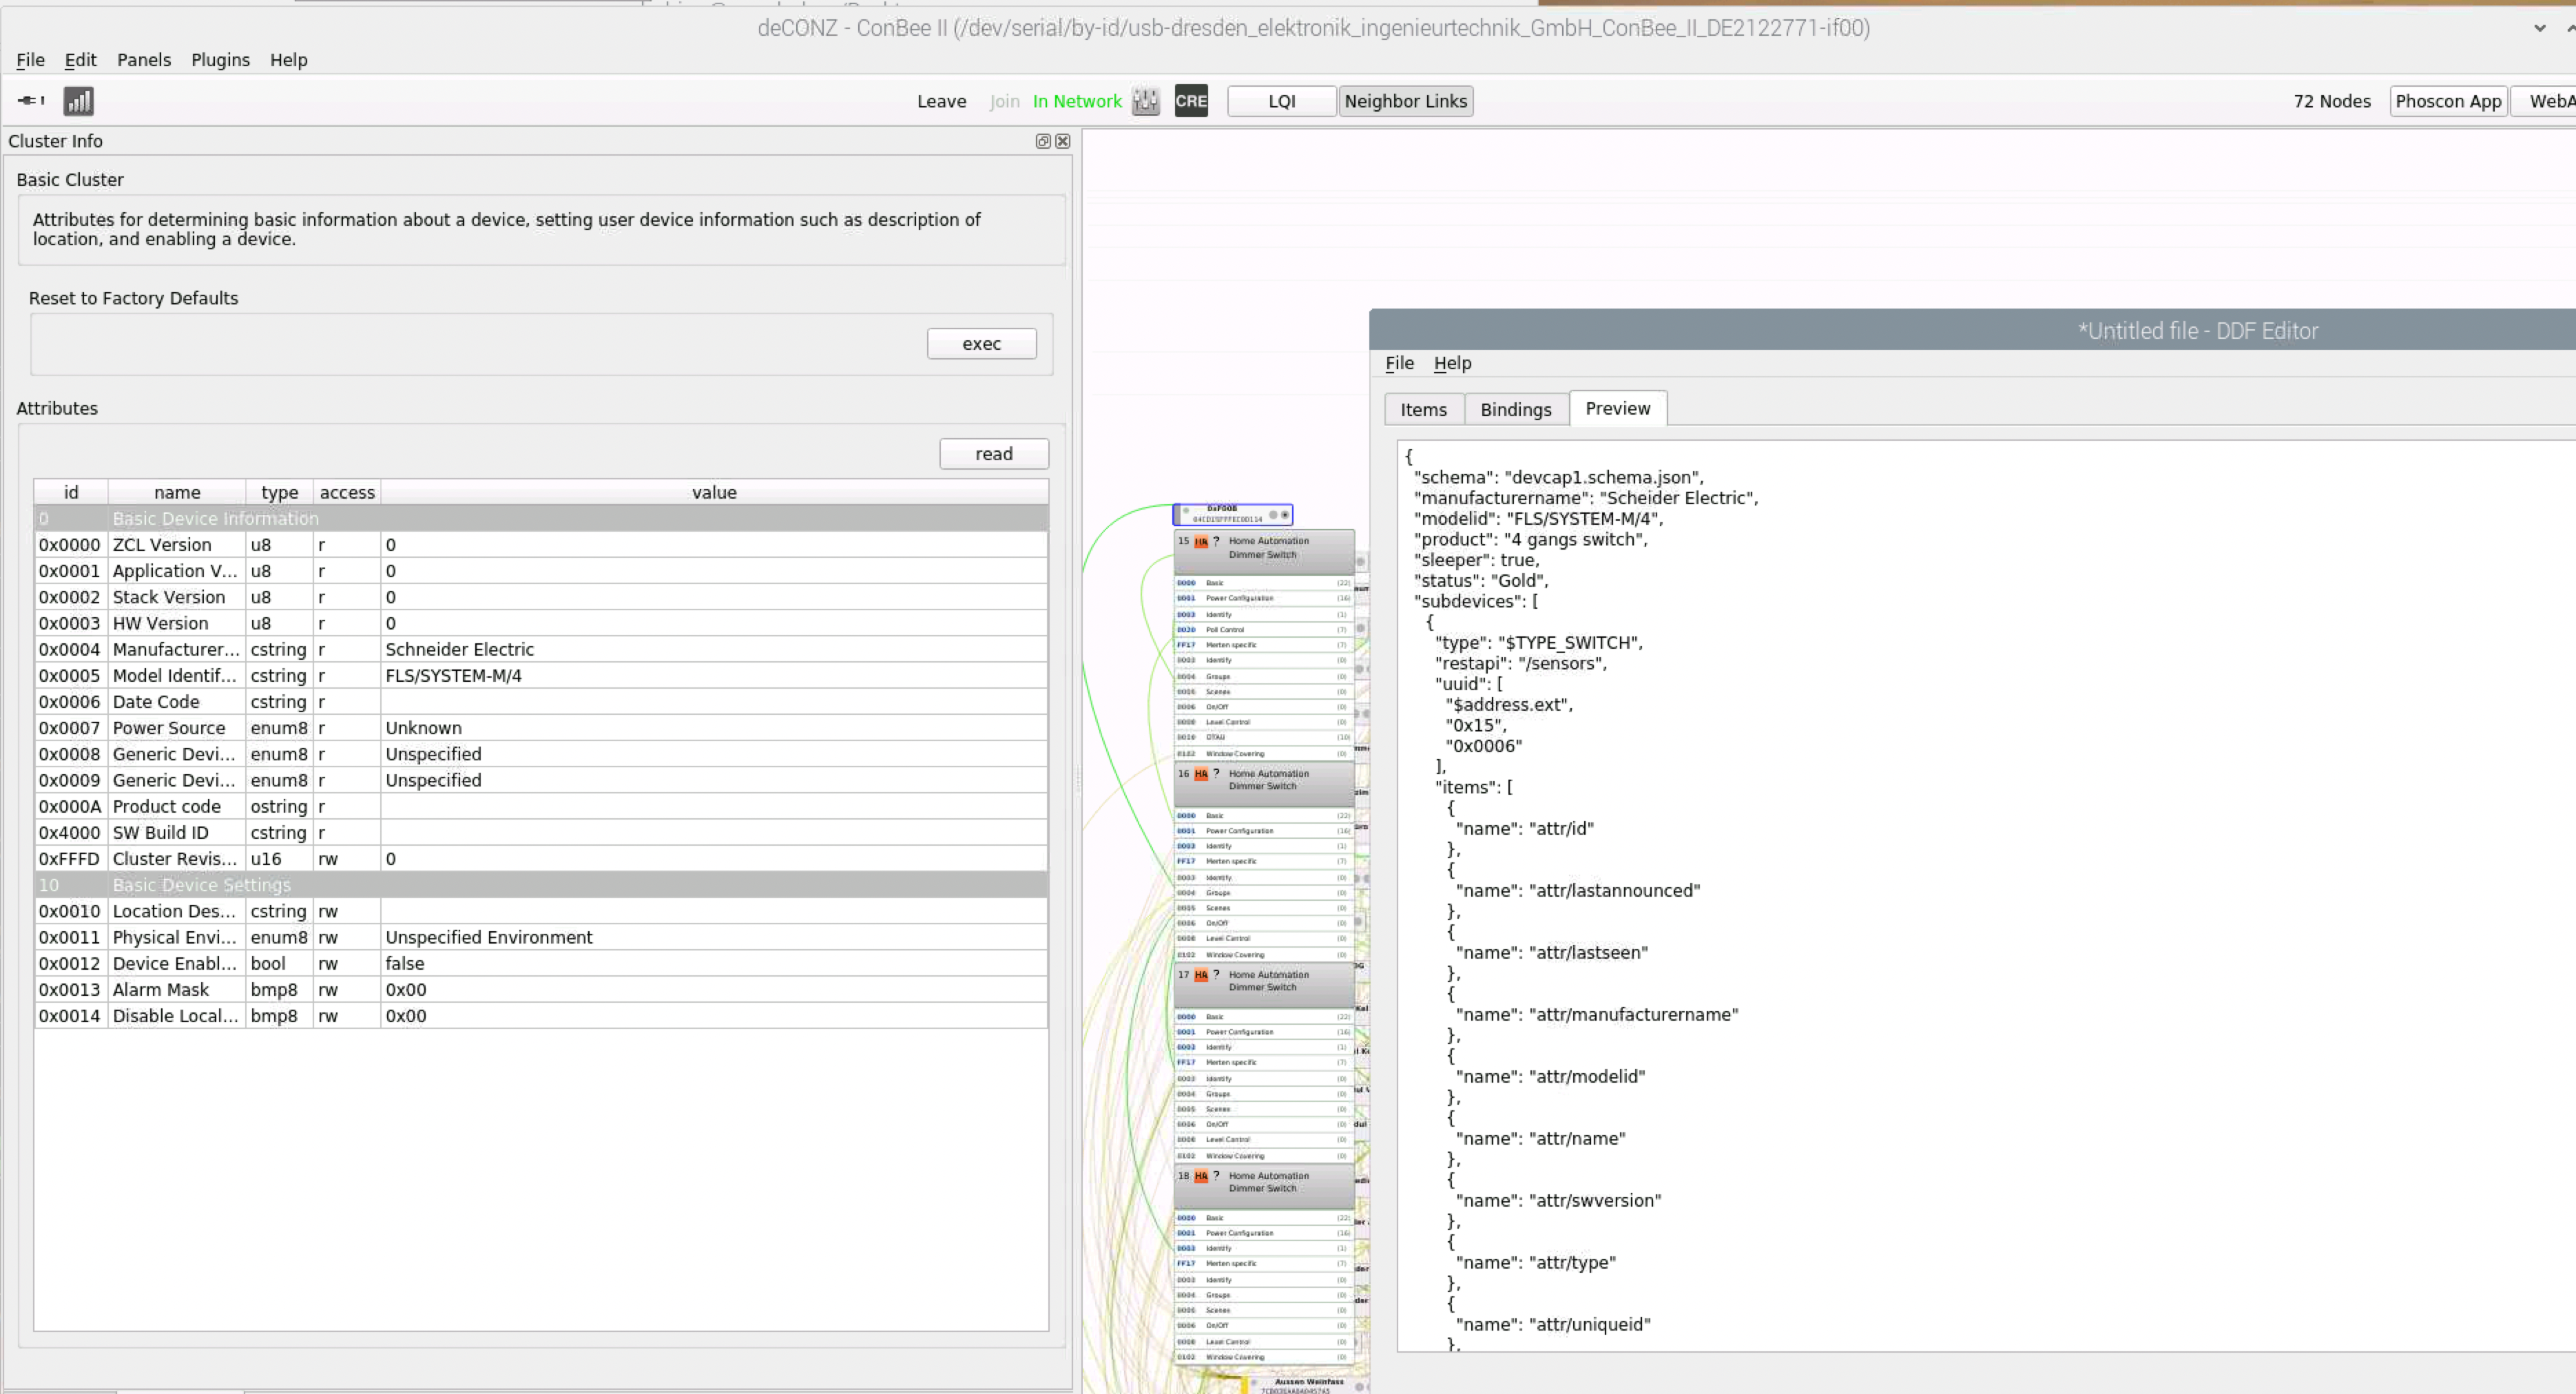Open the Panels menu
The height and width of the screenshot is (1394, 2576).
[144, 60]
